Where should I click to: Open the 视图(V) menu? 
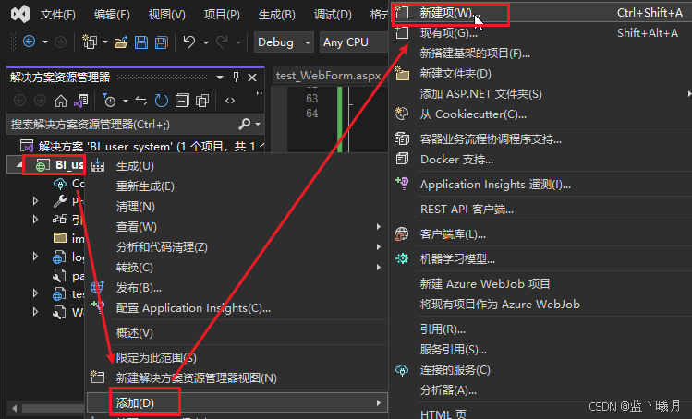[x=167, y=15]
